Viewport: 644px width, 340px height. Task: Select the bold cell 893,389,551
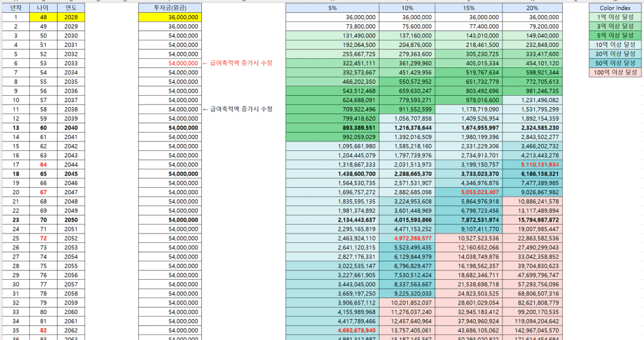pyautogui.click(x=332, y=128)
